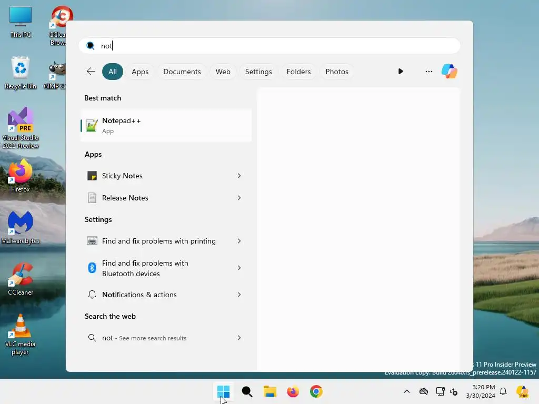This screenshot has height=404, width=539.
Task: Show hidden tray icons
Action: pos(407,391)
